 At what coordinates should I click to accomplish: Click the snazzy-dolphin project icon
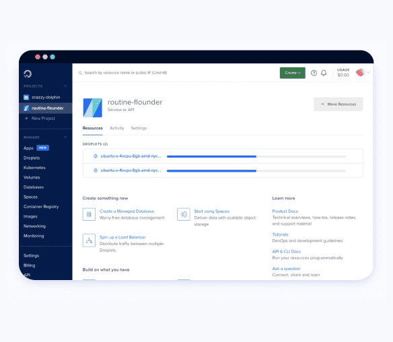[x=26, y=98]
